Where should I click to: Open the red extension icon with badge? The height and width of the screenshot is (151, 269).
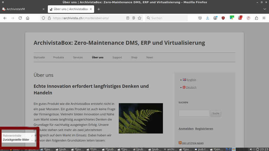240,18
